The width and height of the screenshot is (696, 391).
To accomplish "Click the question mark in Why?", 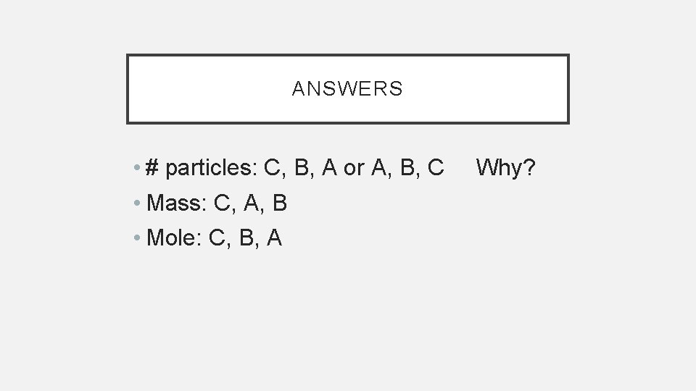I will click(x=530, y=169).
